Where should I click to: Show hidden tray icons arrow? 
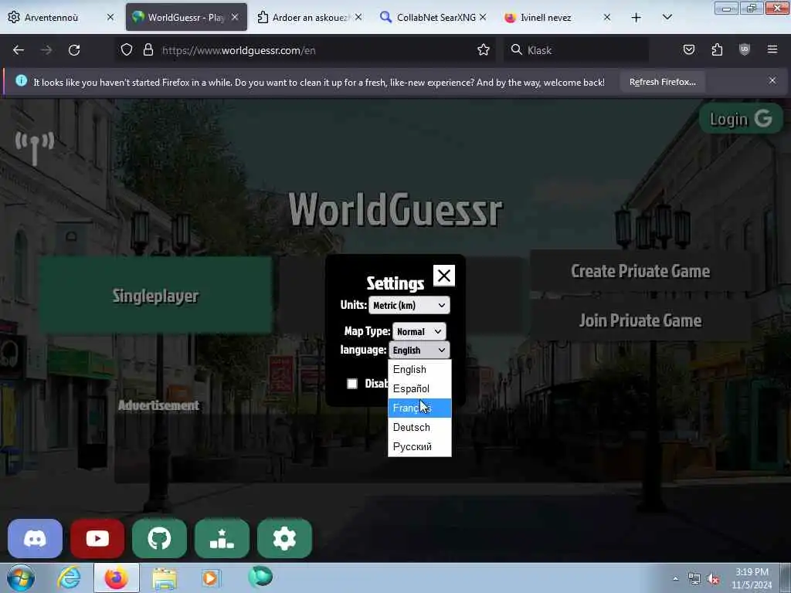coord(675,579)
